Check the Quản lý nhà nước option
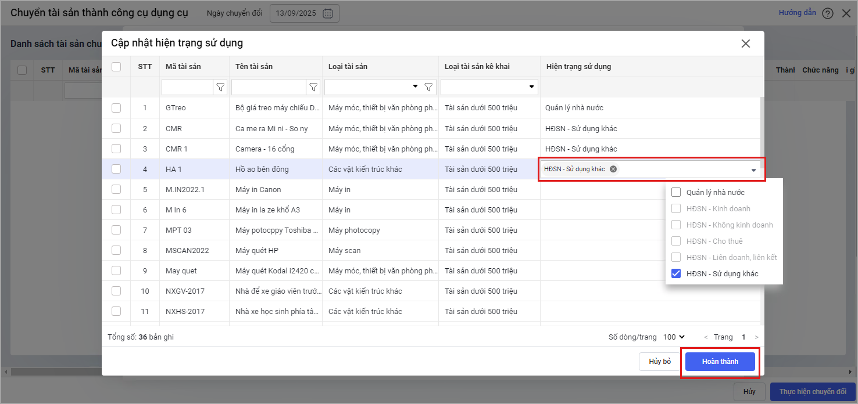 [676, 192]
